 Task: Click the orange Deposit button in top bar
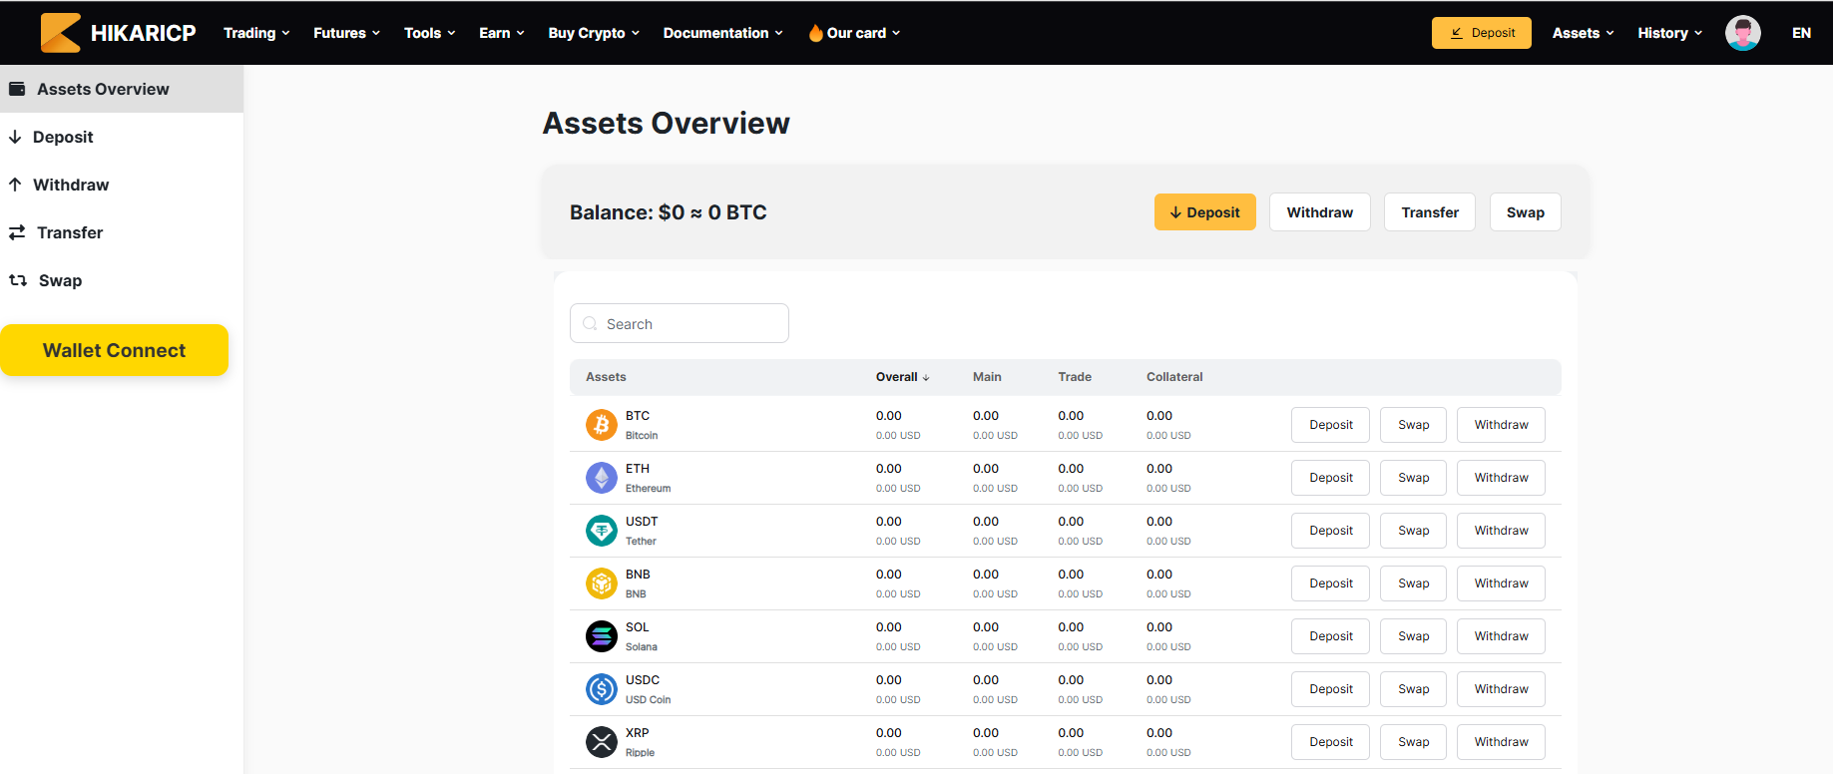[1482, 33]
